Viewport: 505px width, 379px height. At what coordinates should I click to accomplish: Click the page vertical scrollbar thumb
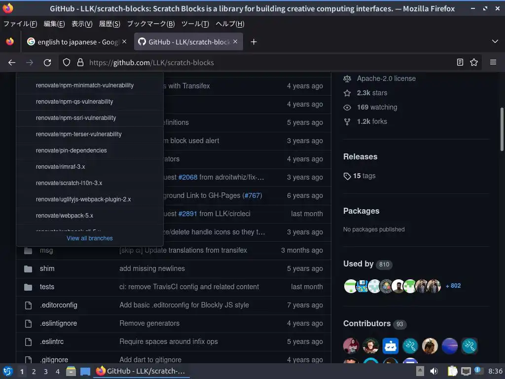pyautogui.click(x=502, y=129)
